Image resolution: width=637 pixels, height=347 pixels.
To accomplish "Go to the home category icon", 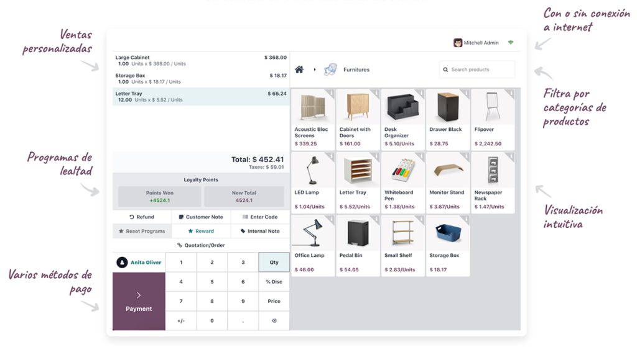I will (299, 70).
